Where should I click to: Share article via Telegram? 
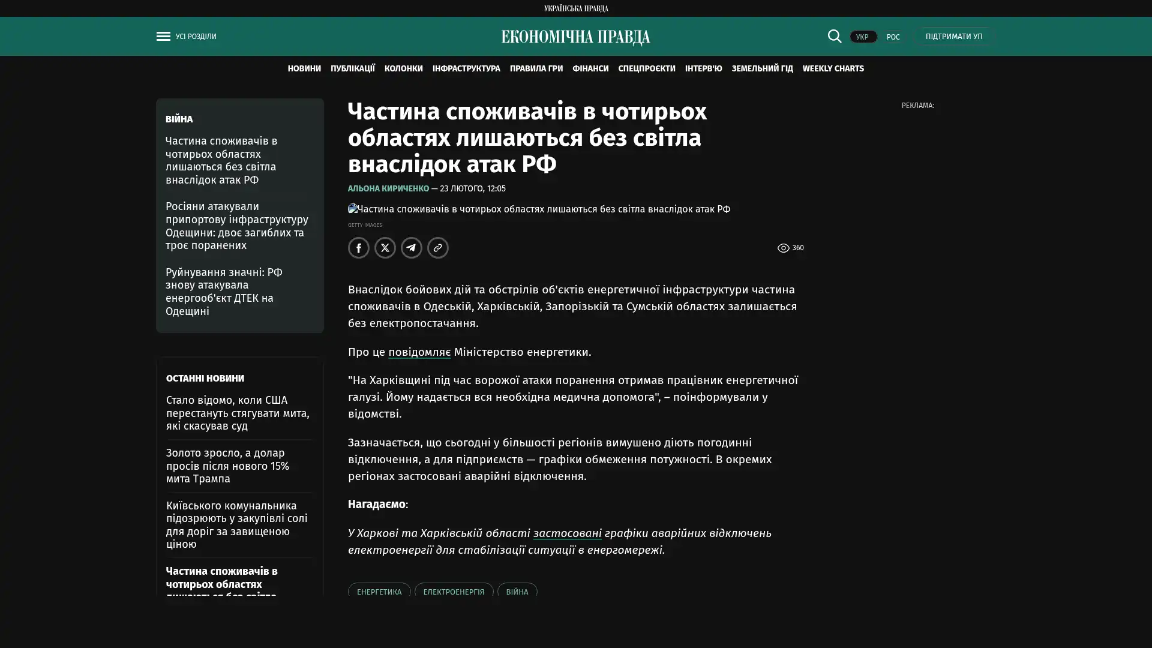412,248
